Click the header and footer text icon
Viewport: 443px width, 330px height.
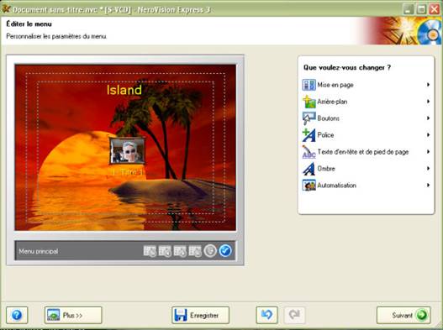309,152
